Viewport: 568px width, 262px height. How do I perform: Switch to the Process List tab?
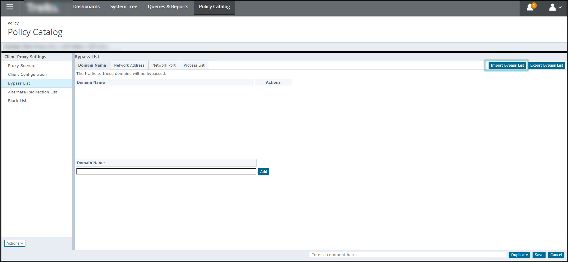pyautogui.click(x=194, y=65)
